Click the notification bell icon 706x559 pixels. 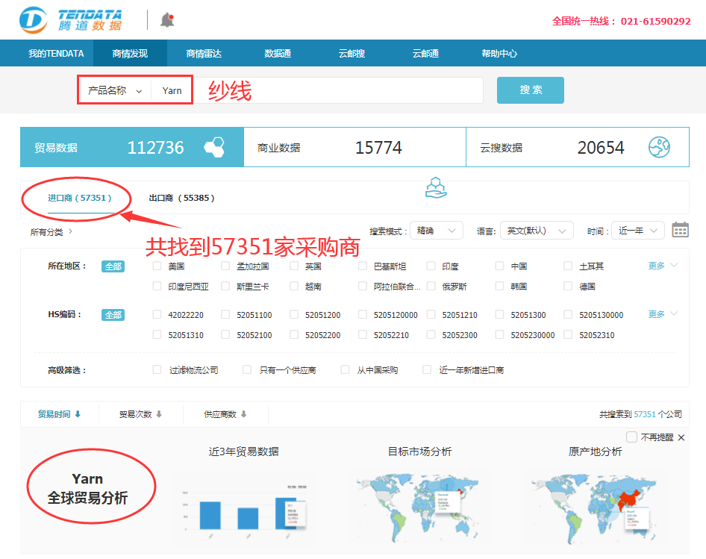[x=166, y=19]
